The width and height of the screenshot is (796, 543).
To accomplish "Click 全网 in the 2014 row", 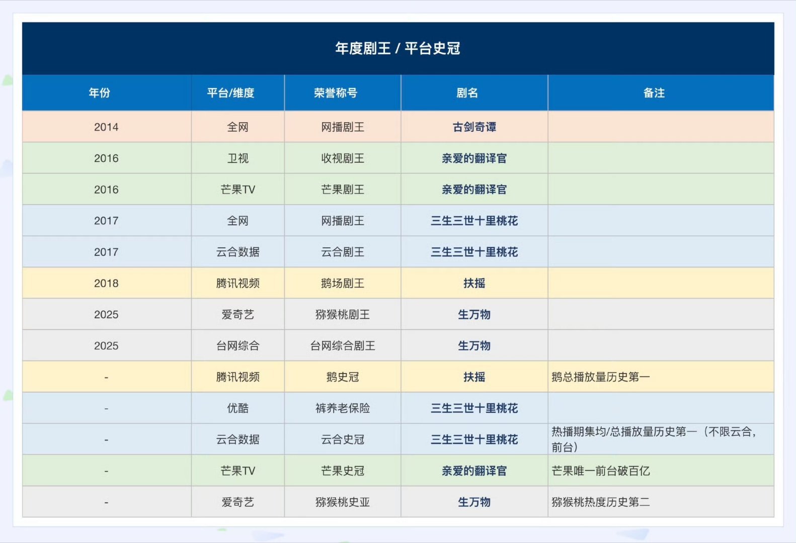I will 237,127.
